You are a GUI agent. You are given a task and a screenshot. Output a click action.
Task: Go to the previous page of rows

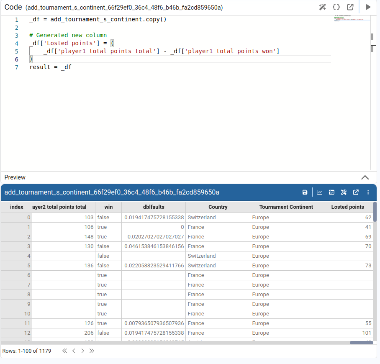pos(74,351)
